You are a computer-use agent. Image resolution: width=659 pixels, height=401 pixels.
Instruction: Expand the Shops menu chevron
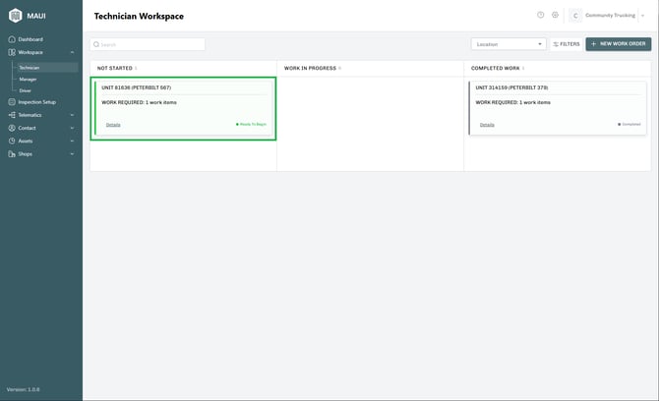point(72,154)
